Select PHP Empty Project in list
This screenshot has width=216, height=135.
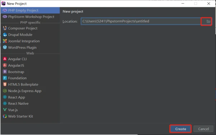(x=30, y=10)
